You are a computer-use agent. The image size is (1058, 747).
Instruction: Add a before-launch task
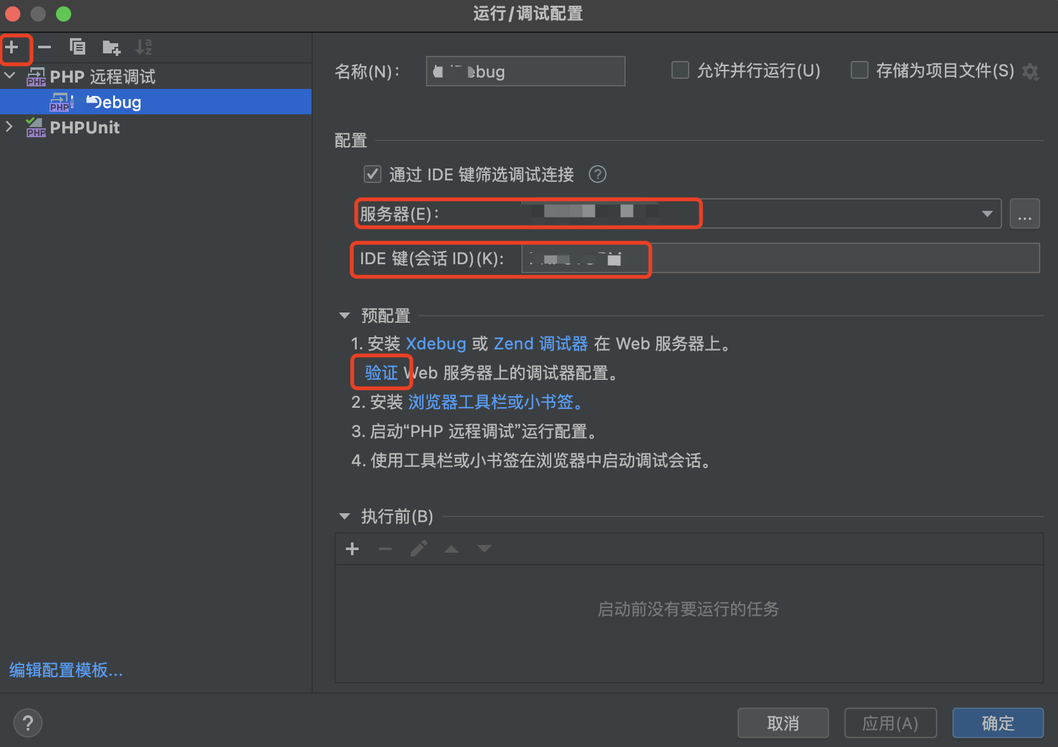[352, 549]
